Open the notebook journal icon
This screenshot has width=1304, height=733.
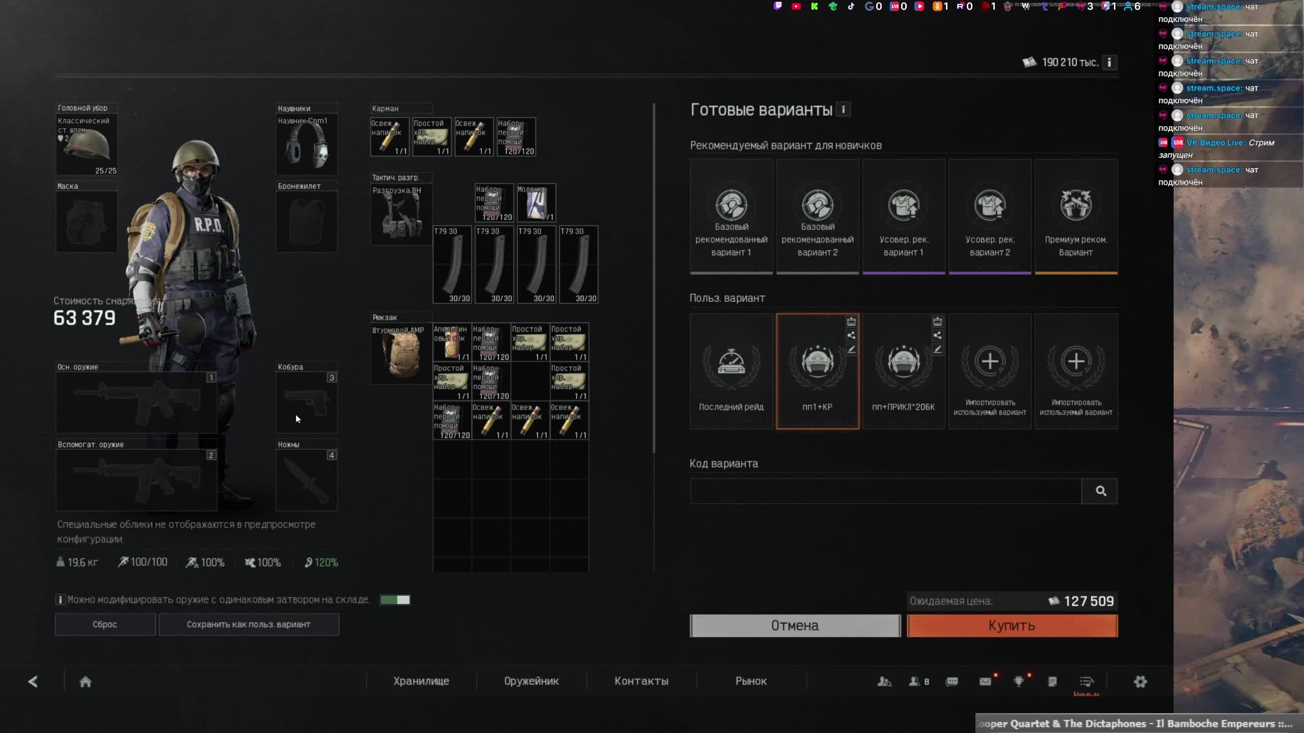1052,682
